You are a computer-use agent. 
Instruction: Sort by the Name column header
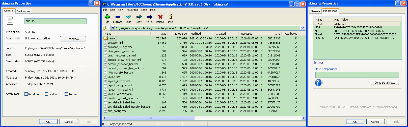click(x=127, y=34)
